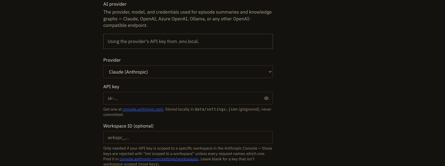The image size is (445, 166).
Task: Click the "(gitignored), never committed" note
Action: click(187, 112)
